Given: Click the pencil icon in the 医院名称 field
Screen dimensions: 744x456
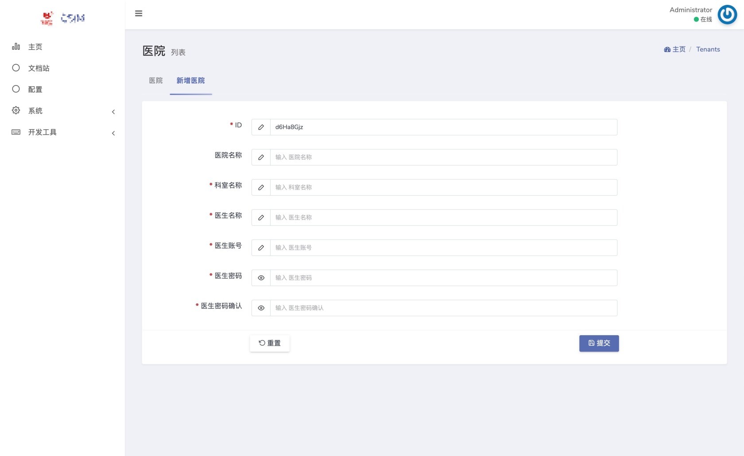Looking at the screenshot, I should pos(261,157).
